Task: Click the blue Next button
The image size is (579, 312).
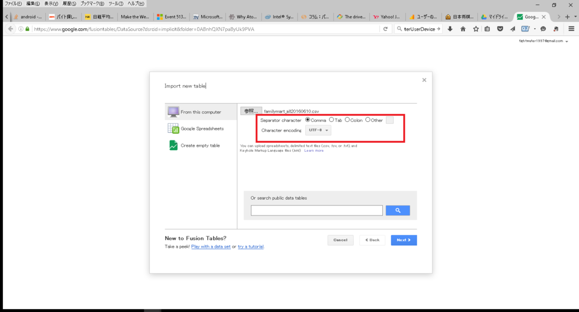Action: point(404,240)
